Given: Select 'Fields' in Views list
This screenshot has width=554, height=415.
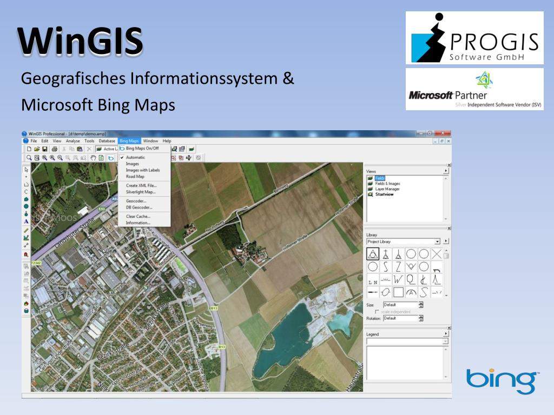Looking at the screenshot, I should coord(380,178).
